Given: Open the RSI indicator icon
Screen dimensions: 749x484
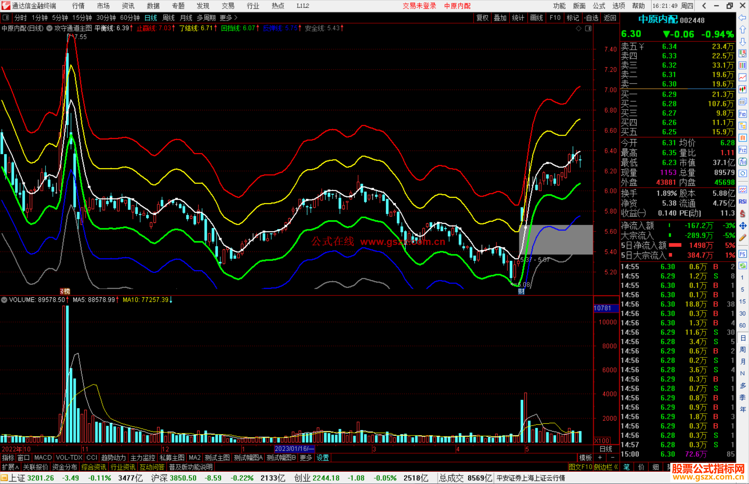Looking at the screenshot, I should pyautogui.click(x=742, y=202).
